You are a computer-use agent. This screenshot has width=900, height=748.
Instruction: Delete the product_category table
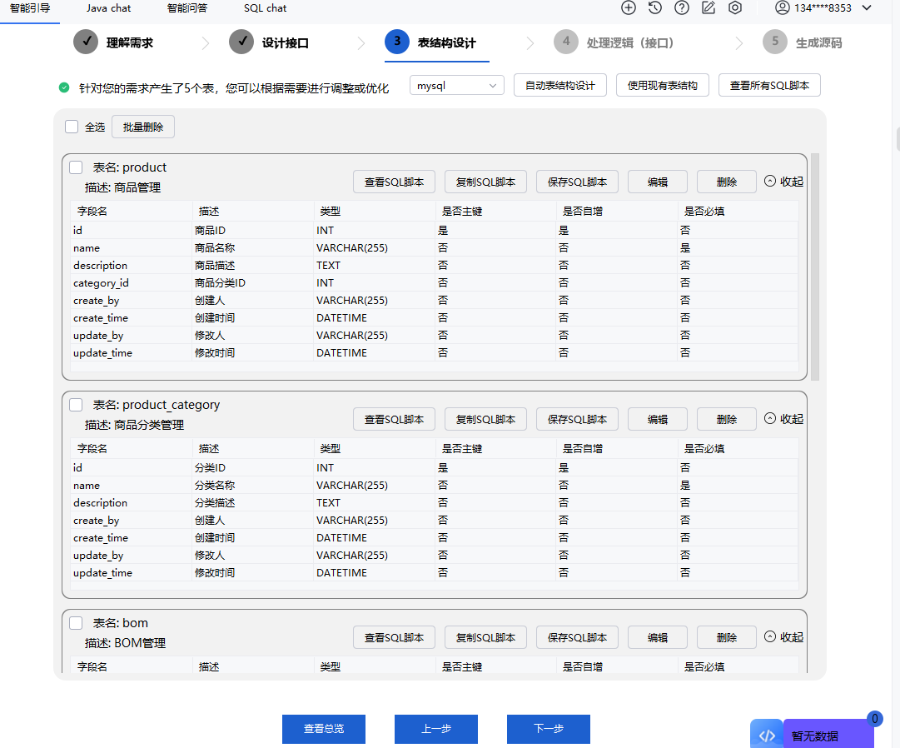pos(727,420)
